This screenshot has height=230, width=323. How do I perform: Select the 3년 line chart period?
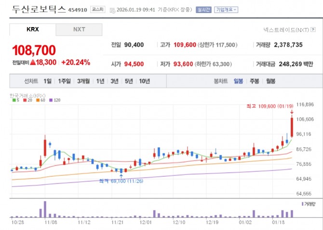pos(115,81)
